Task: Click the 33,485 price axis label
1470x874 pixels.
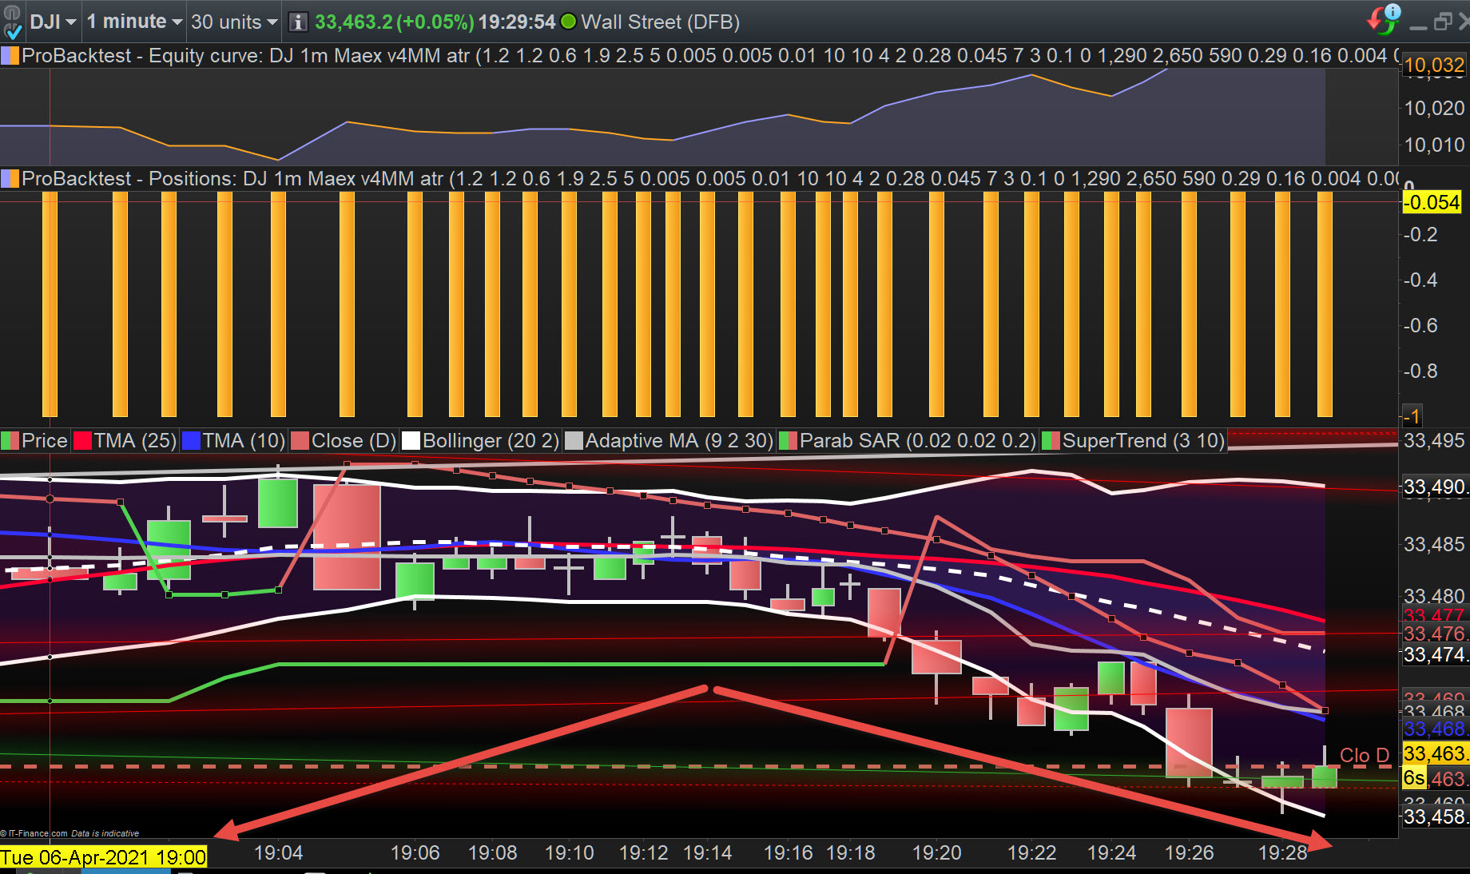Action: [x=1434, y=544]
